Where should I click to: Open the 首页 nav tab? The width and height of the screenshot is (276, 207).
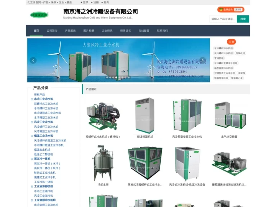pos(36,31)
